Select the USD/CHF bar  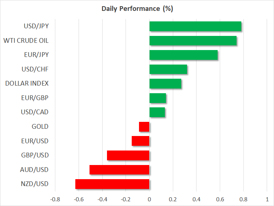point(168,69)
